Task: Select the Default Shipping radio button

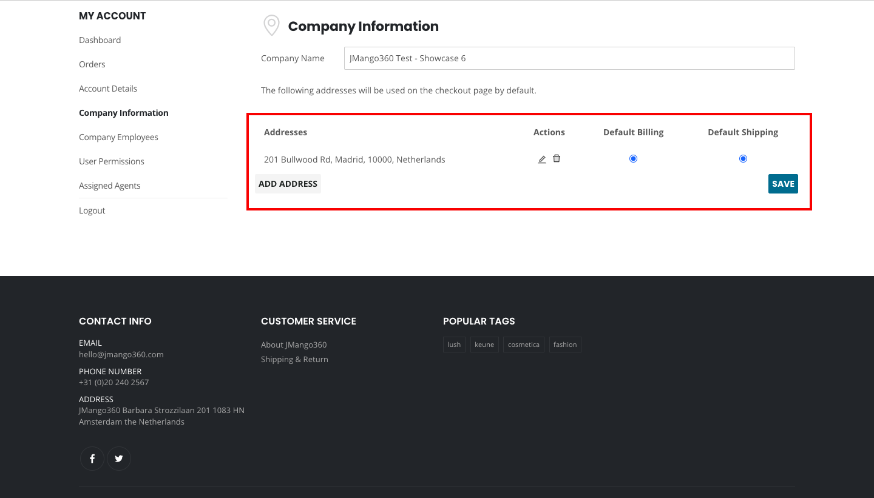Action: (743, 159)
